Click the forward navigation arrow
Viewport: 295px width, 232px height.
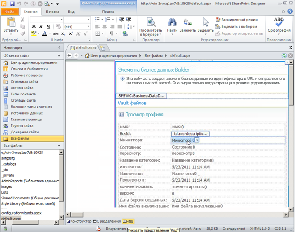pos(76,56)
